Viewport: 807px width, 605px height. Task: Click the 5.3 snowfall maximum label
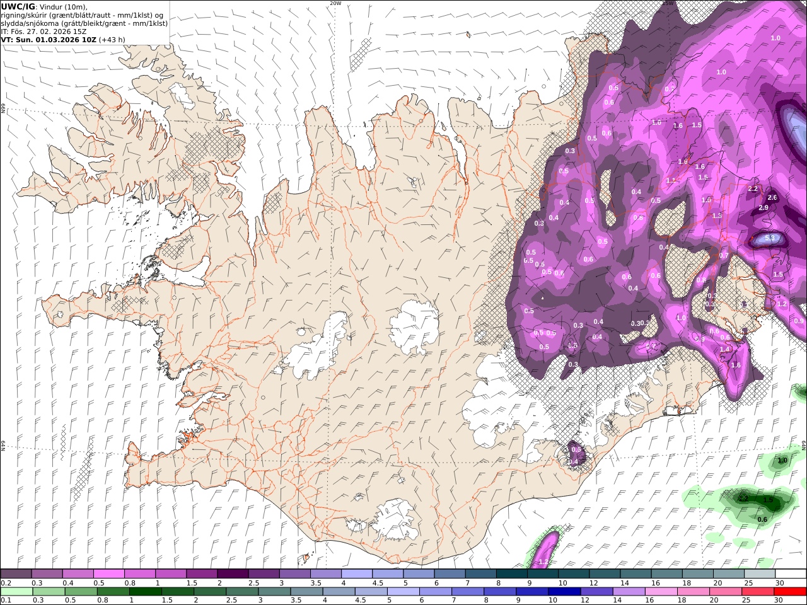pyautogui.click(x=770, y=238)
